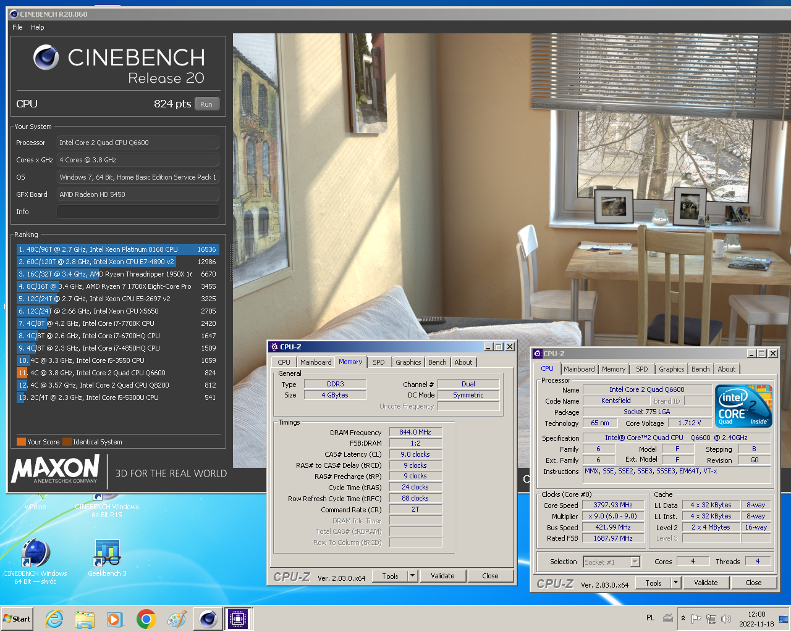
Task: Select the Core i5-5300U ranking row
Action: (117, 397)
